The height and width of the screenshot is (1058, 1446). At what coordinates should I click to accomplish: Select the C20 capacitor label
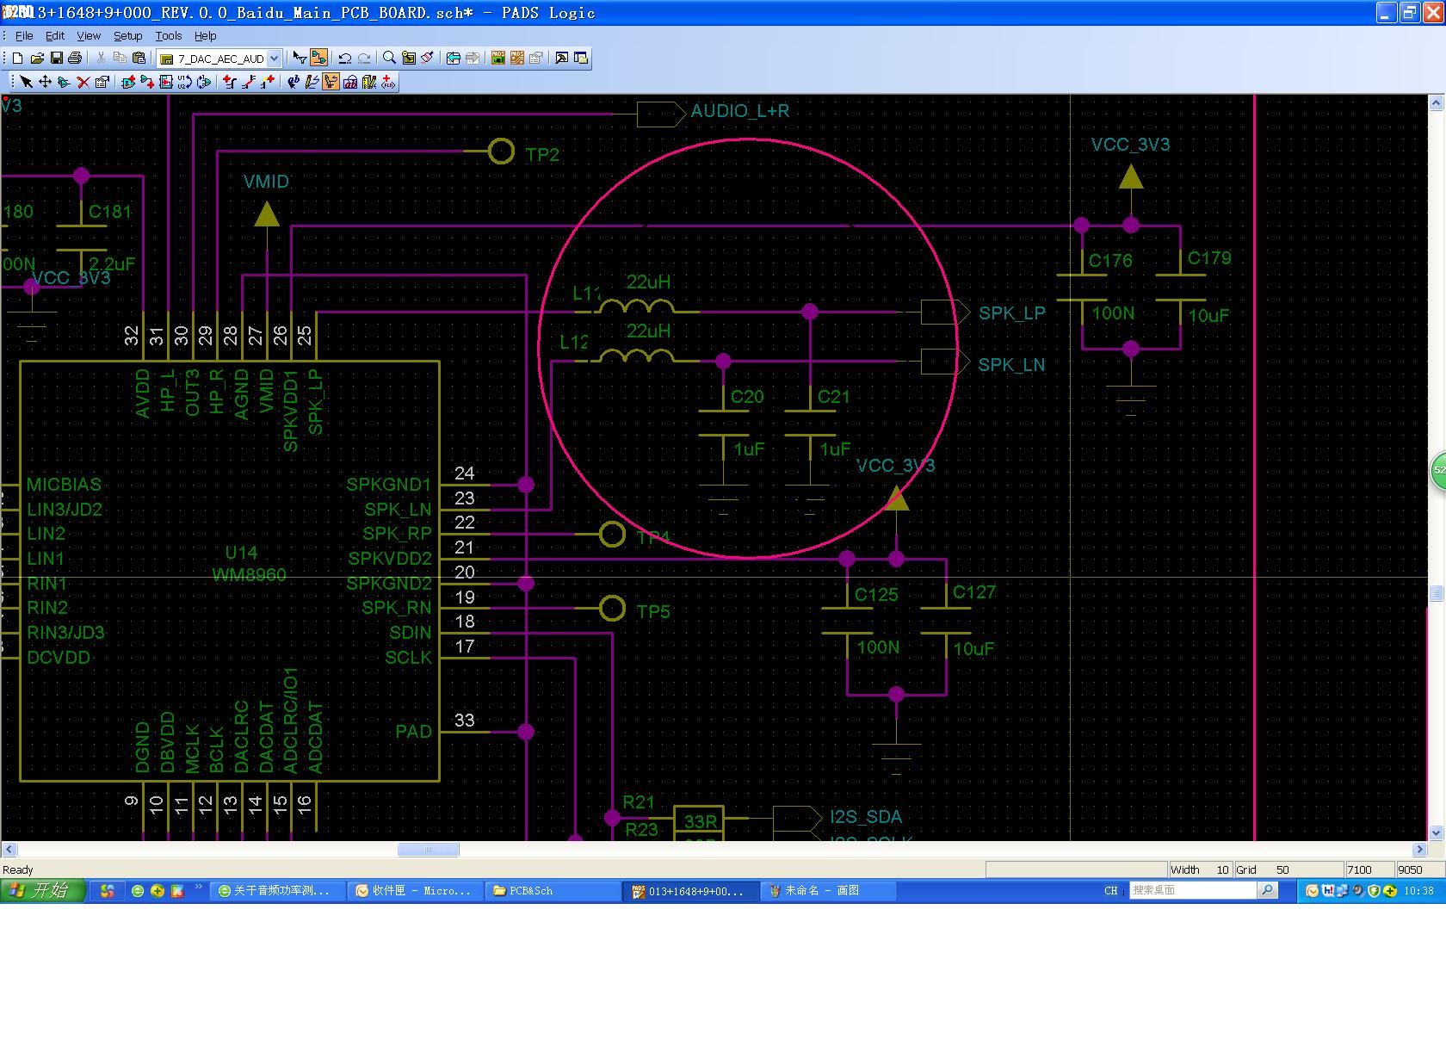coord(746,397)
